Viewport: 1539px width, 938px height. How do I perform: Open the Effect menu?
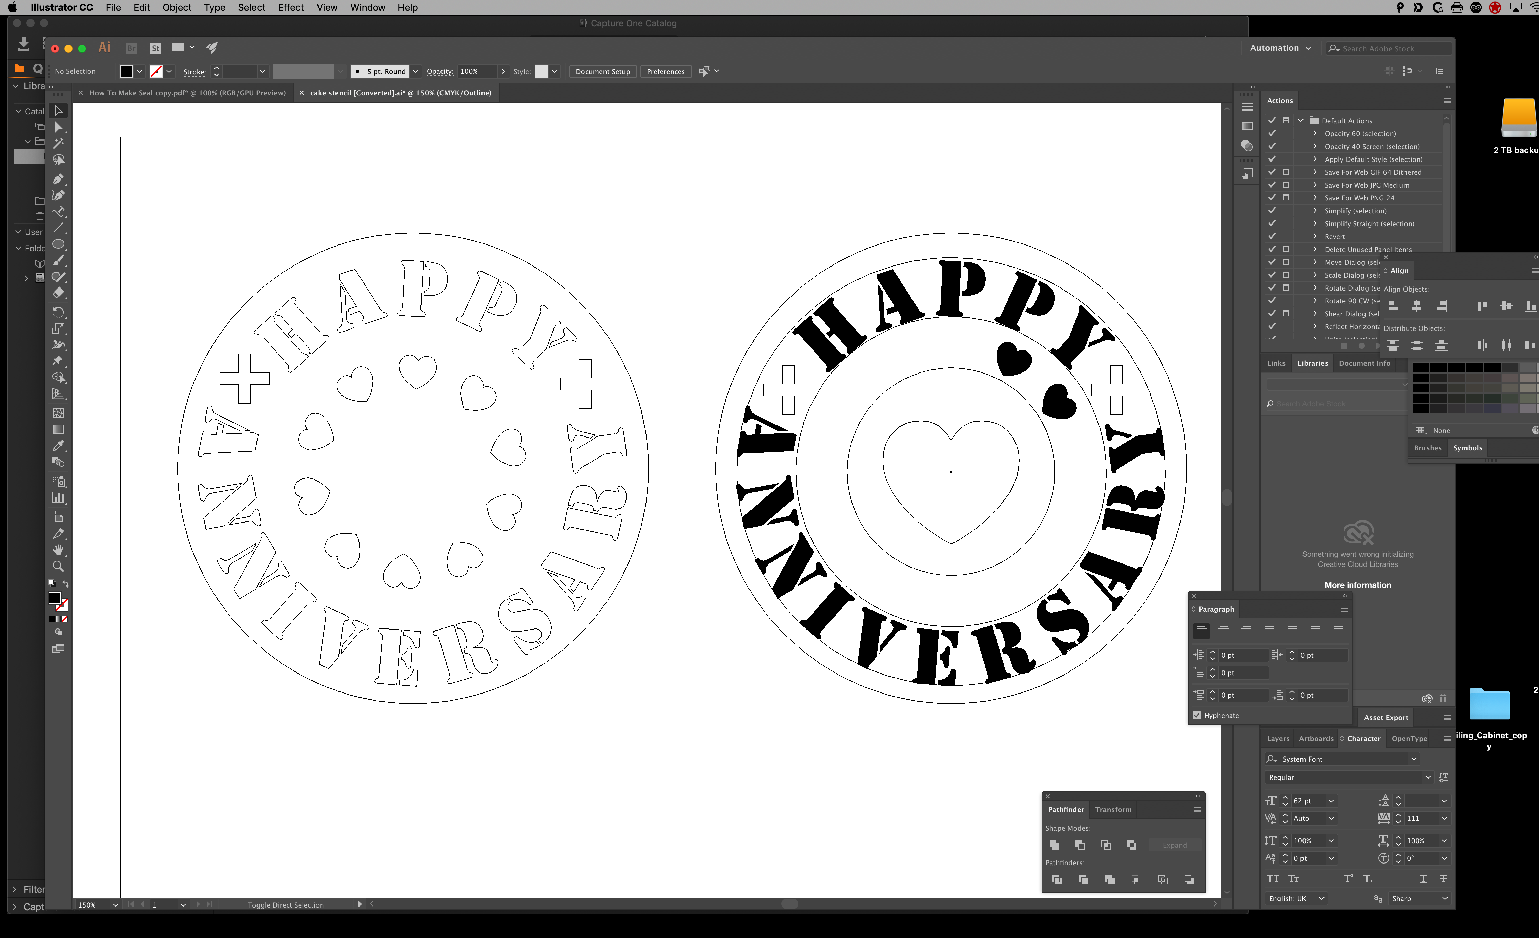click(x=290, y=7)
